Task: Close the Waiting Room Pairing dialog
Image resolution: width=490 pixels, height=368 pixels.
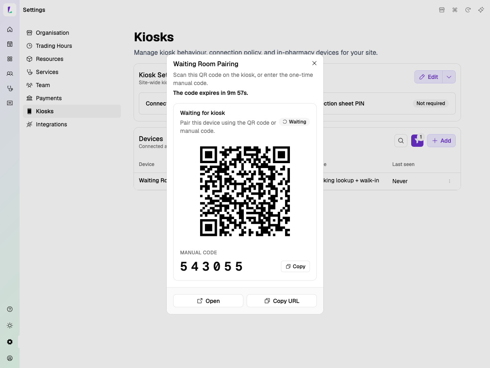Action: coord(314,63)
